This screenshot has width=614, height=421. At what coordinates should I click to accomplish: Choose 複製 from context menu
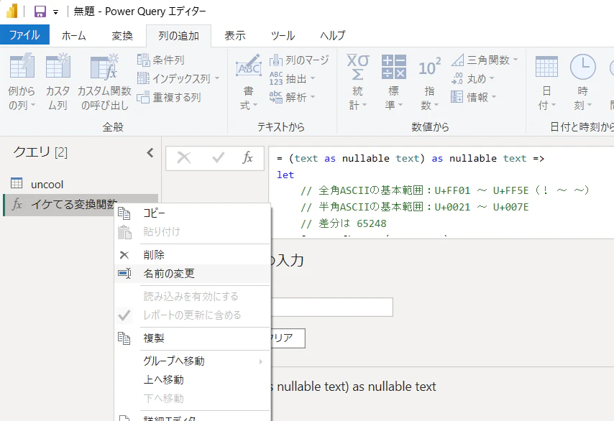(192, 338)
